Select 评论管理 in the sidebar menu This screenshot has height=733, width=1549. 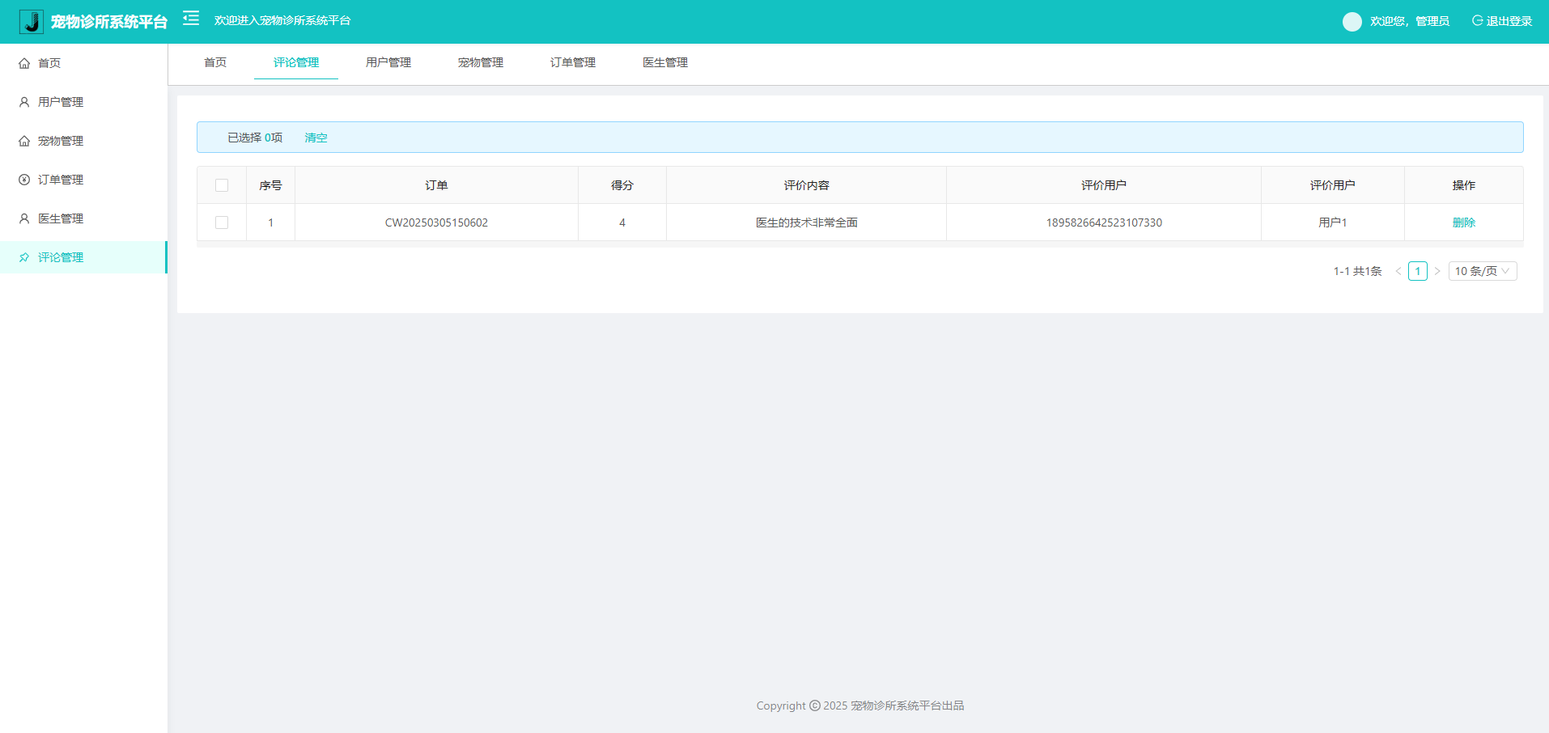[83, 257]
